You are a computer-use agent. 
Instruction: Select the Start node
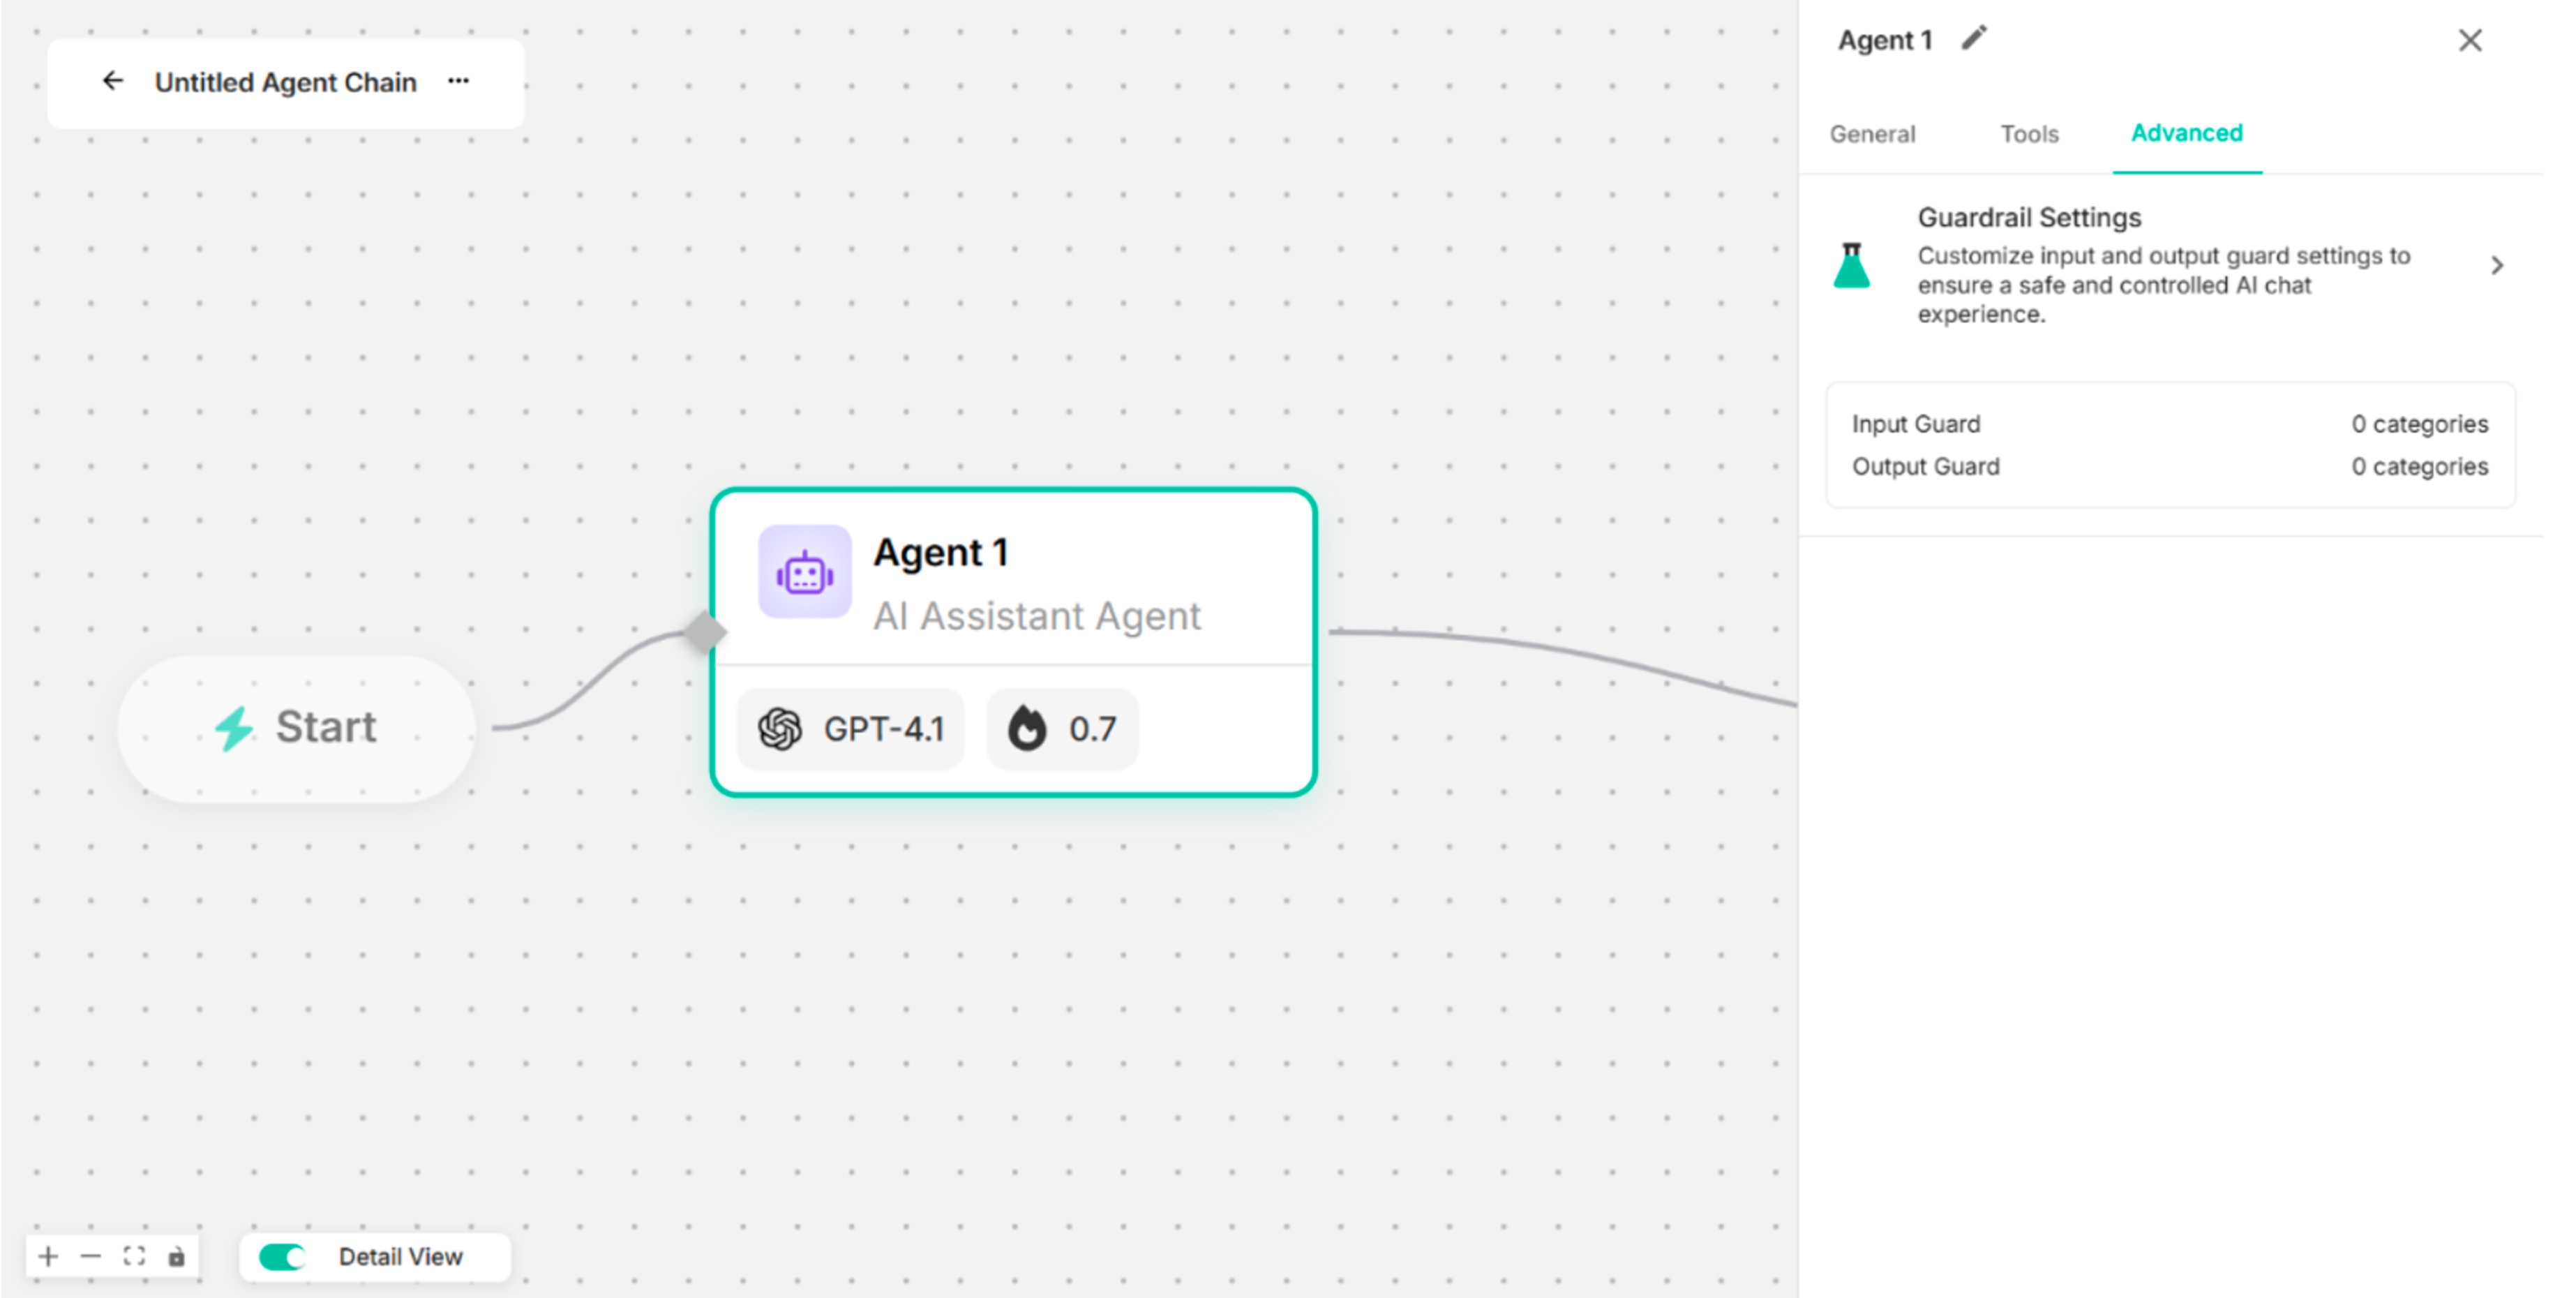point(297,727)
